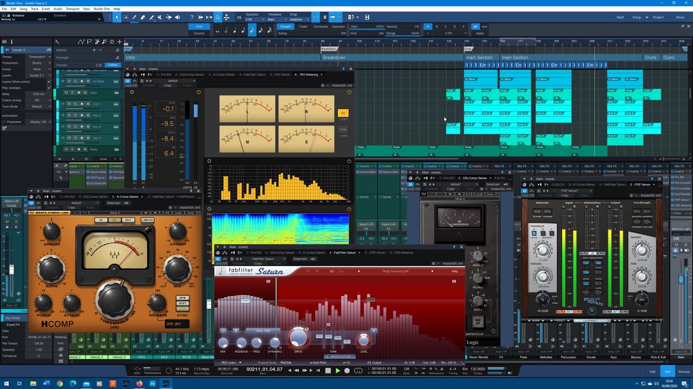
Task: Switch to 5 - PSP Xenon tab in Saturn window
Action: [x=375, y=252]
